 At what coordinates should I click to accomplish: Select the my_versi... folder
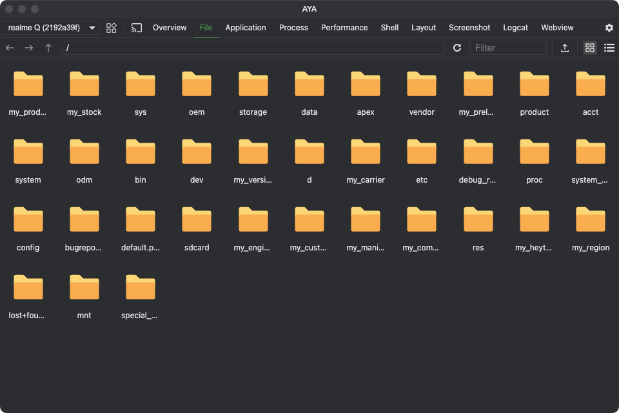253,161
